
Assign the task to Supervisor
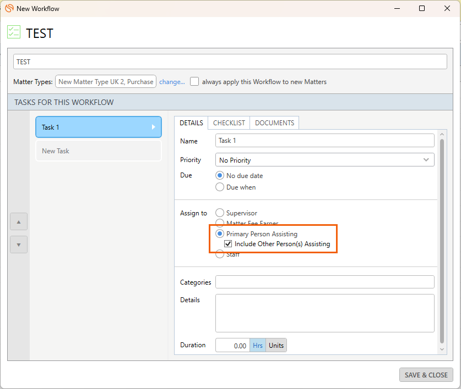(220, 213)
